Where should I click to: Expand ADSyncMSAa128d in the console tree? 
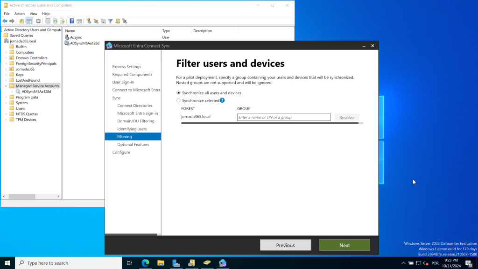pyautogui.click(x=12, y=92)
